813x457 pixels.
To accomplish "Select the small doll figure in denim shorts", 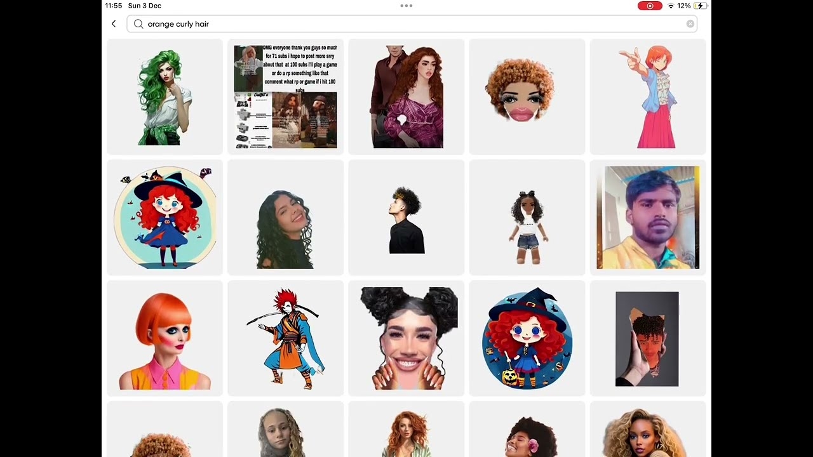I will [x=527, y=217].
